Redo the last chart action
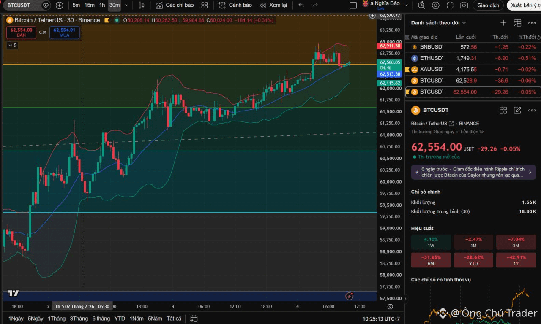 tap(315, 5)
